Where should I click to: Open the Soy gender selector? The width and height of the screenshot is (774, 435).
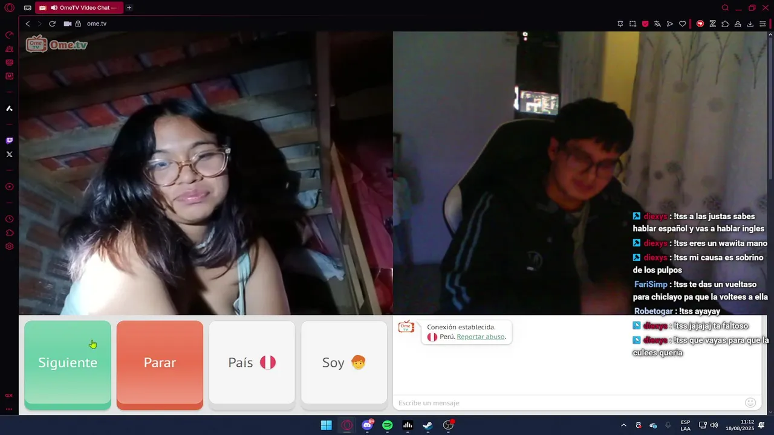pyautogui.click(x=344, y=362)
